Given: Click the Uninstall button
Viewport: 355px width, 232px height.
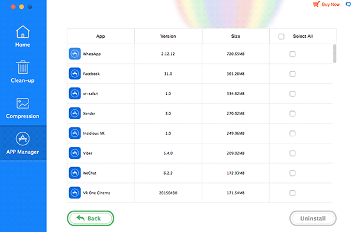Looking at the screenshot, I should pyautogui.click(x=313, y=218).
